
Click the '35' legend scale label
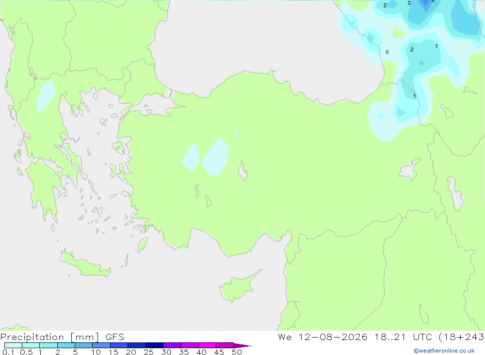(184, 352)
